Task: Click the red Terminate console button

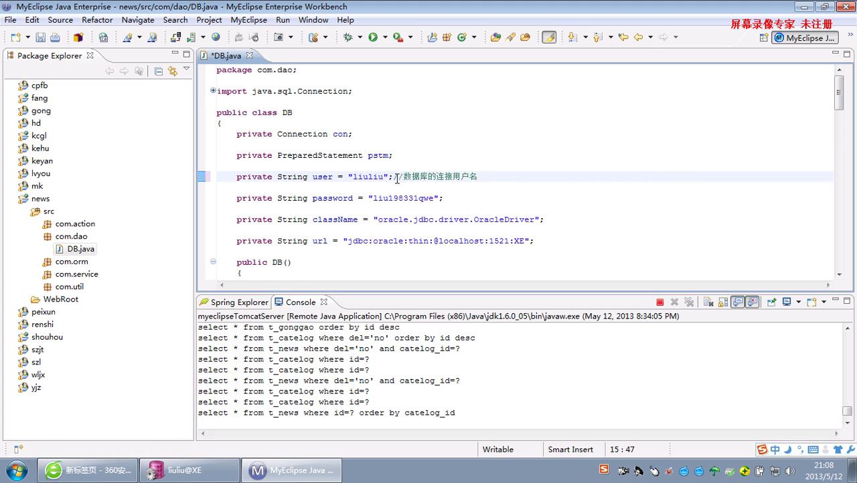Action: click(660, 302)
